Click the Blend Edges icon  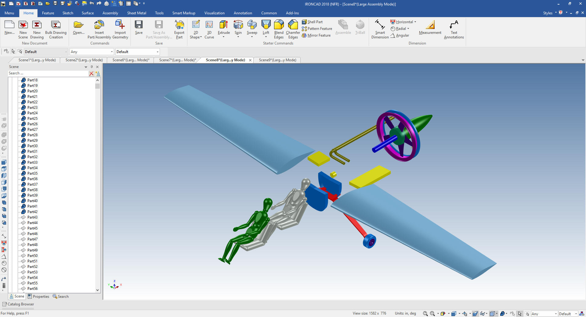[279, 25]
